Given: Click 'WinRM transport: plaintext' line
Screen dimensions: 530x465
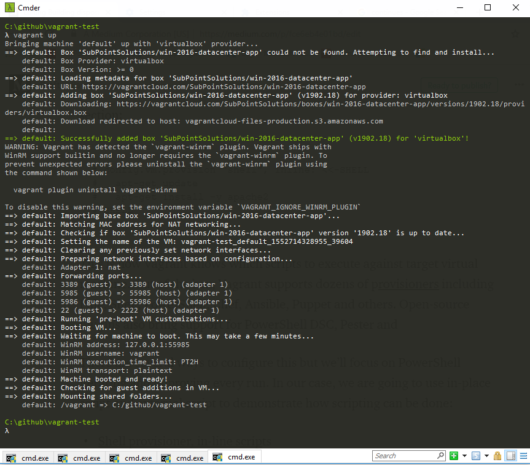Looking at the screenshot, I should click(x=97, y=370).
